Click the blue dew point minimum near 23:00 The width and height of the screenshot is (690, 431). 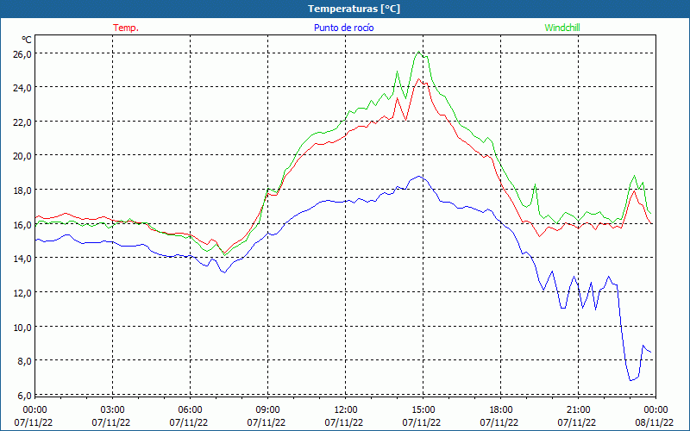click(630, 380)
